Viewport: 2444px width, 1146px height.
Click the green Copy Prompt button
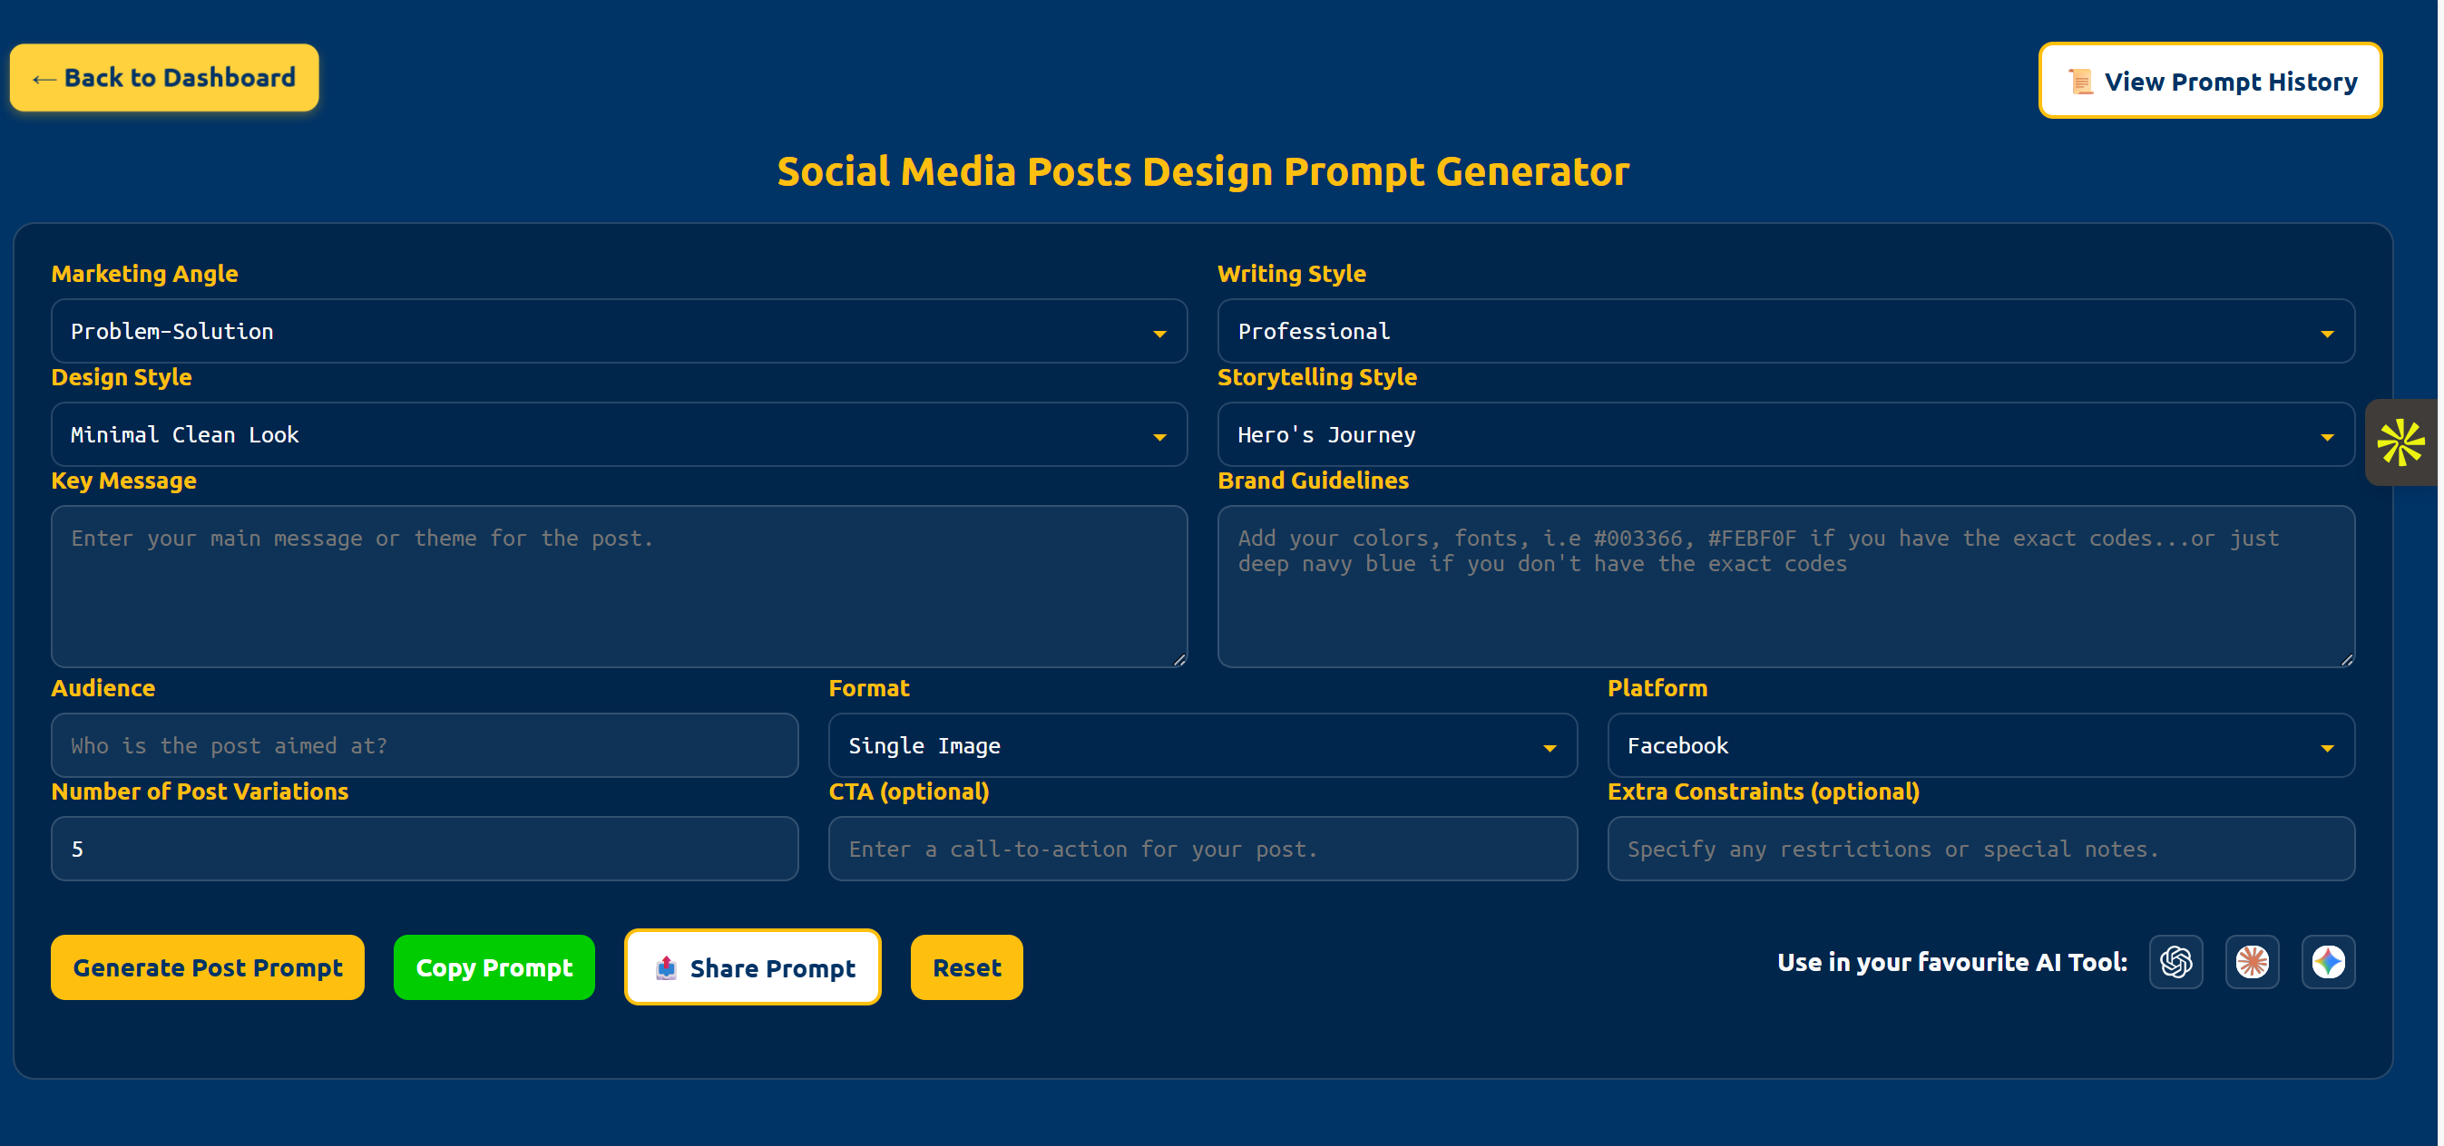[494, 967]
